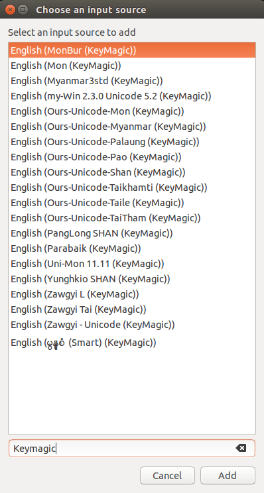Clear the search field with backspace icon
264x493 pixels.
point(241,448)
